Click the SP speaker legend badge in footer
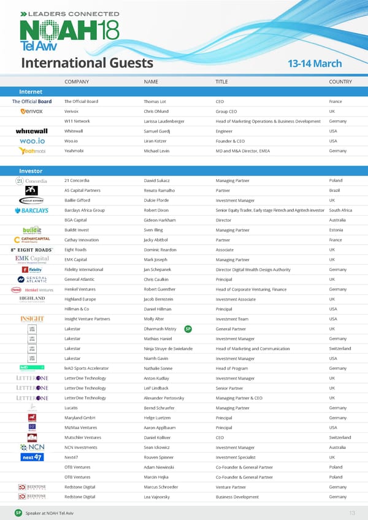Screen dimensions: 368x520 point(18,513)
